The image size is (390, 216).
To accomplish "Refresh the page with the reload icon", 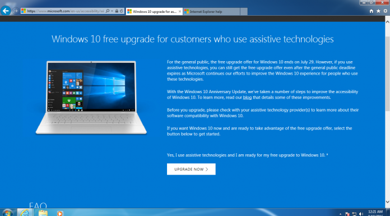I will pyautogui.click(x=122, y=11).
